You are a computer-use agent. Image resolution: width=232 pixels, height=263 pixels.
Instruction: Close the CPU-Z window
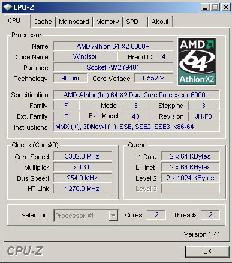coord(226,7)
